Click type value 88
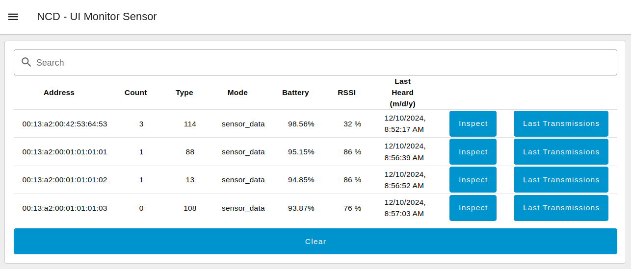 click(x=190, y=152)
